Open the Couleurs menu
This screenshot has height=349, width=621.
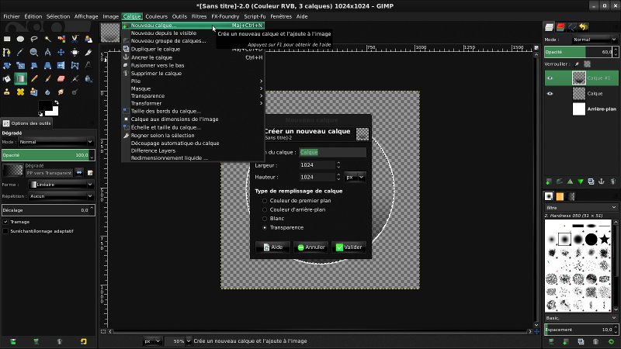(156, 16)
